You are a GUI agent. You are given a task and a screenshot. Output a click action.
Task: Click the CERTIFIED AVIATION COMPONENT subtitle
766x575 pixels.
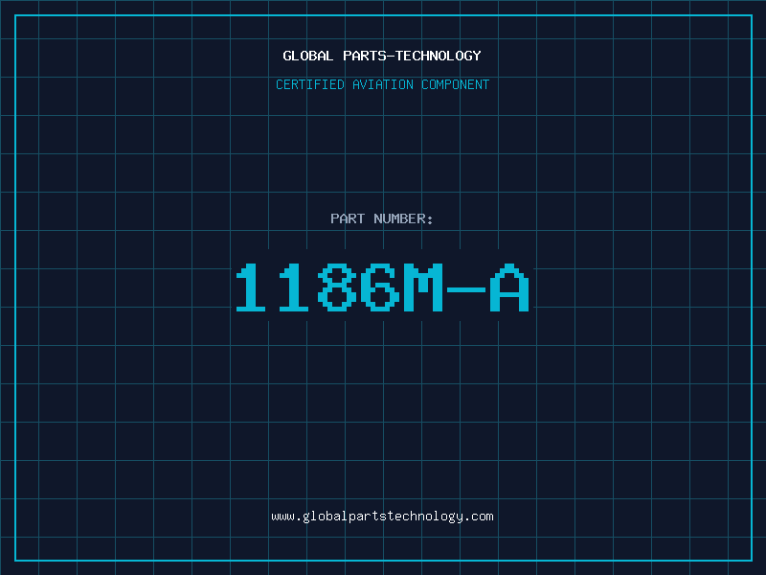point(382,85)
